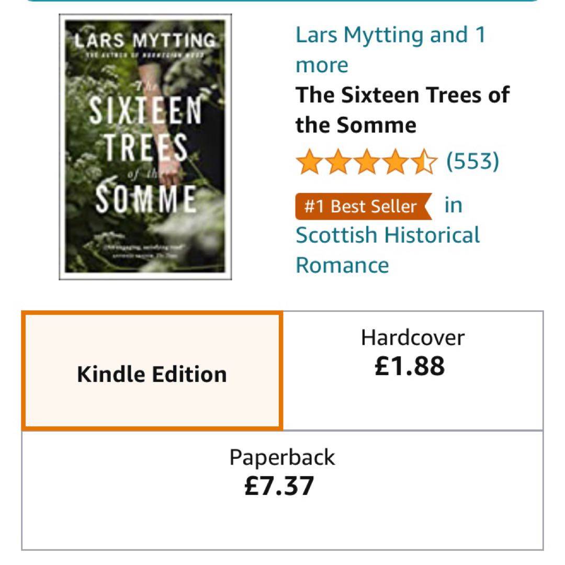The width and height of the screenshot is (565, 565).
Task: Open the (553) customer reviews count
Action: 472,162
